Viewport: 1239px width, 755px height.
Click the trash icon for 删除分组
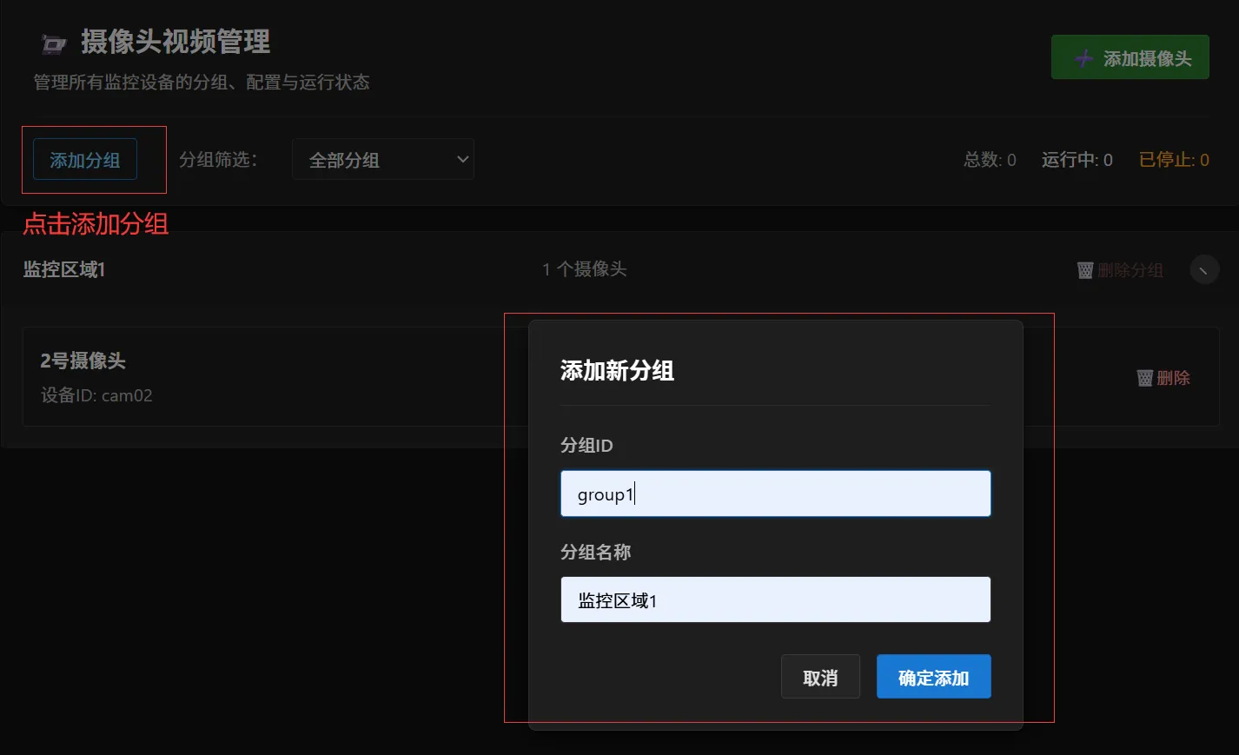coord(1084,270)
